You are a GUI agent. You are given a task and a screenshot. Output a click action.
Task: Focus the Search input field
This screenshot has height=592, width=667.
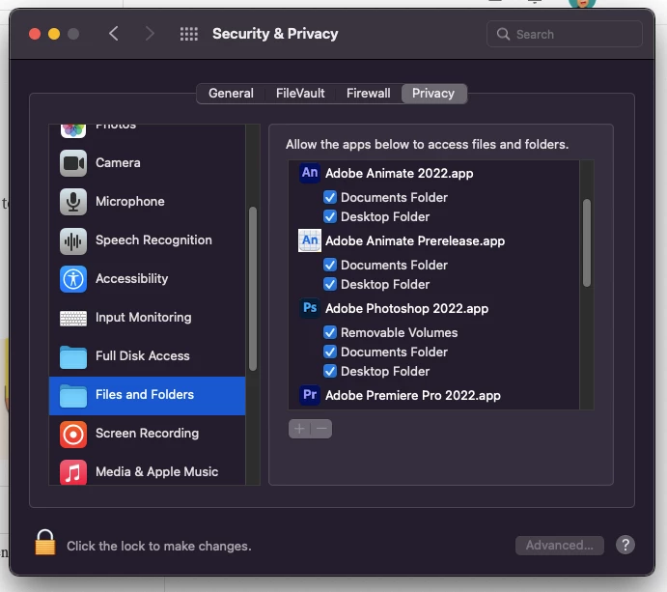pyautogui.click(x=564, y=34)
